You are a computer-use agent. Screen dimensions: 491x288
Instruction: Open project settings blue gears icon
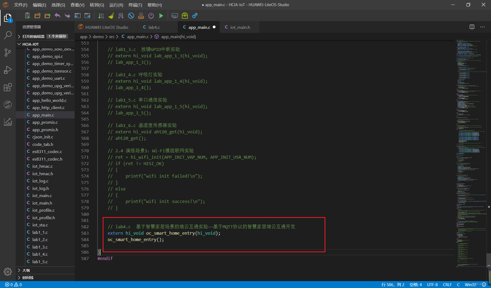point(195,16)
